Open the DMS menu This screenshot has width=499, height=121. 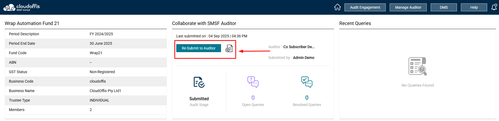(444, 7)
